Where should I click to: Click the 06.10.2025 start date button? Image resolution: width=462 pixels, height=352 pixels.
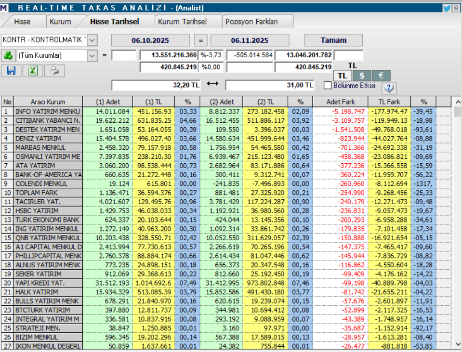click(x=150, y=40)
